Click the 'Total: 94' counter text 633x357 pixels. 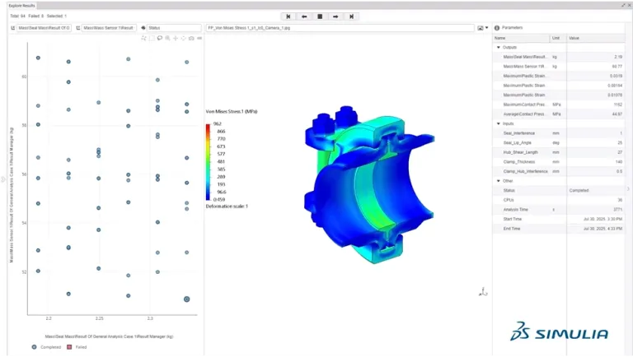[17, 16]
